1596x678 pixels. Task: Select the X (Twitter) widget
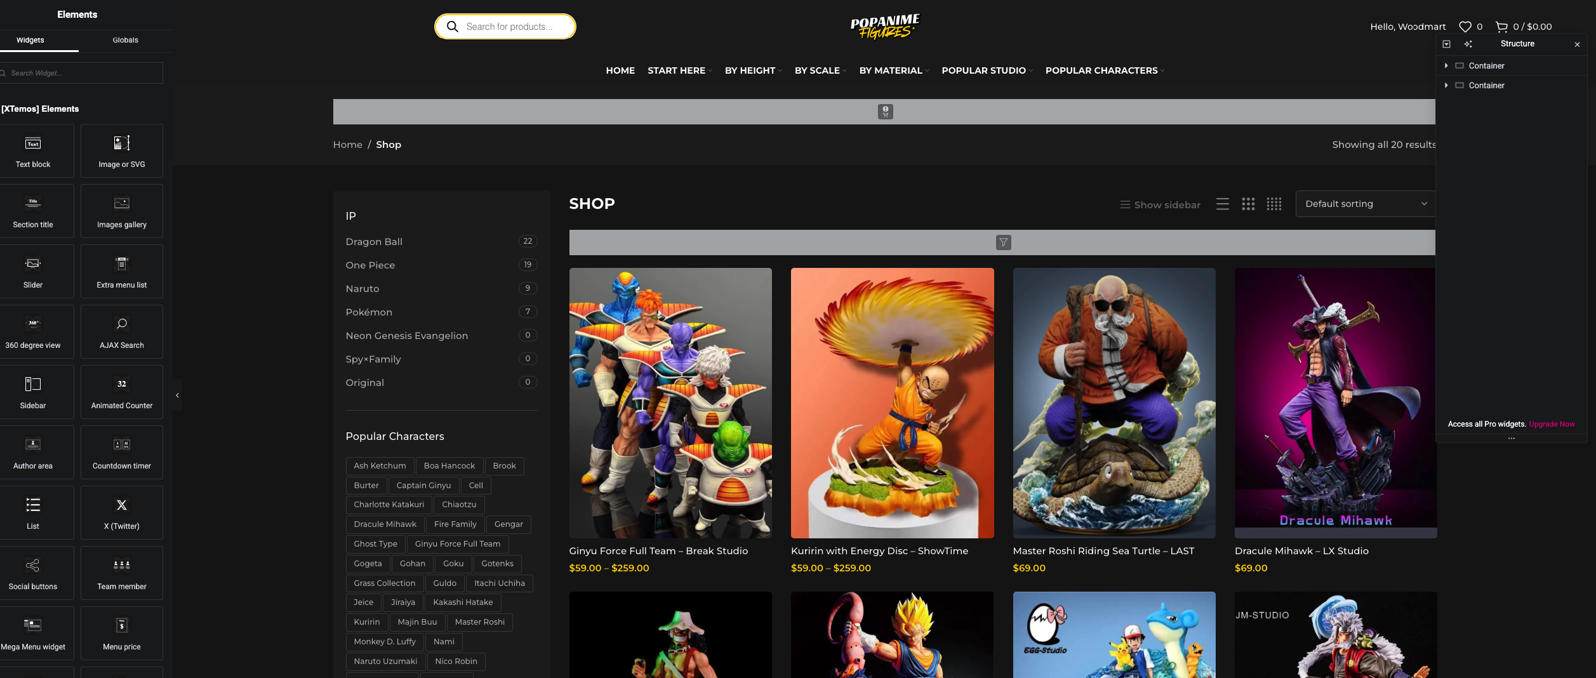pyautogui.click(x=122, y=512)
